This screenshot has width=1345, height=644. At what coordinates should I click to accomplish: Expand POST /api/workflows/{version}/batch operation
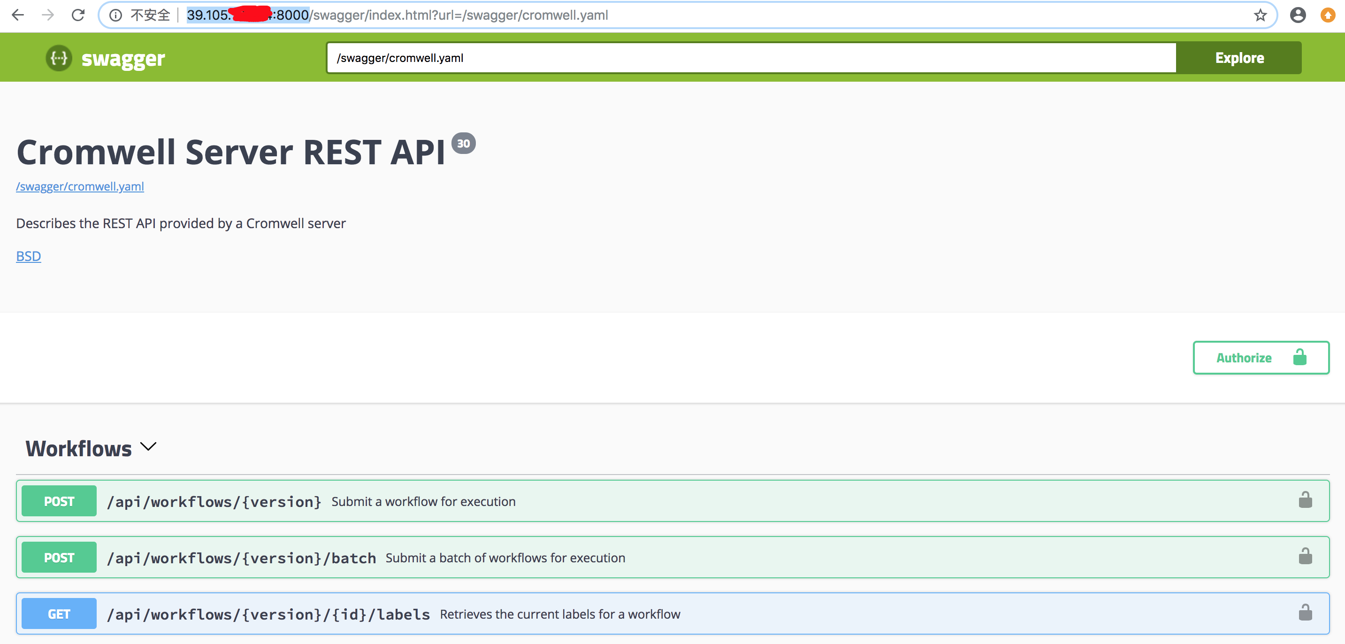click(x=241, y=558)
